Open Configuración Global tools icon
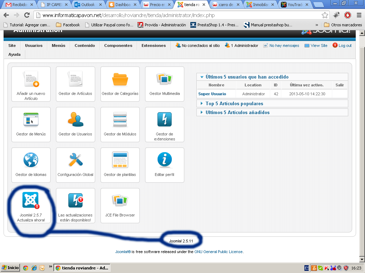 pyautogui.click(x=76, y=160)
